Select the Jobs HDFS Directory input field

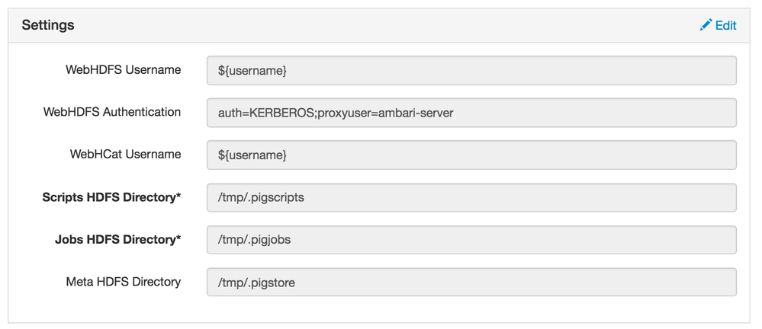click(x=471, y=240)
